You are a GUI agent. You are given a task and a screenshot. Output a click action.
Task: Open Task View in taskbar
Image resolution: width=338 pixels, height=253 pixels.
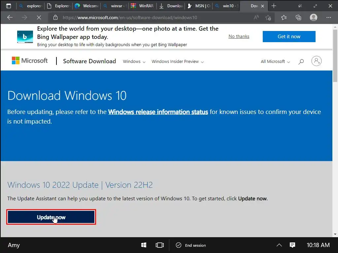click(x=159, y=245)
